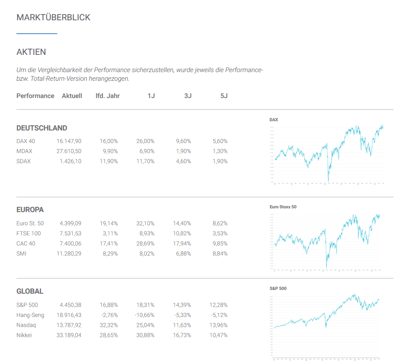
Task: Open the DAX price chart
Action: 330,153
